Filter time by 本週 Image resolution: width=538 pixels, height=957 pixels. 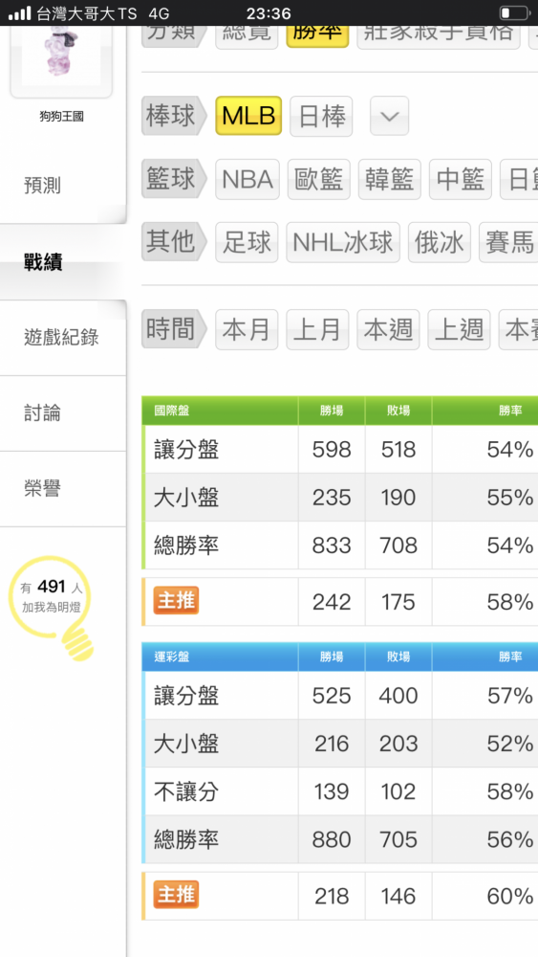click(x=388, y=329)
